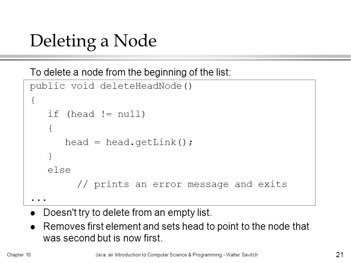The width and height of the screenshot is (351, 263).
Task: Click the second bullet point marker
Action: point(33,228)
